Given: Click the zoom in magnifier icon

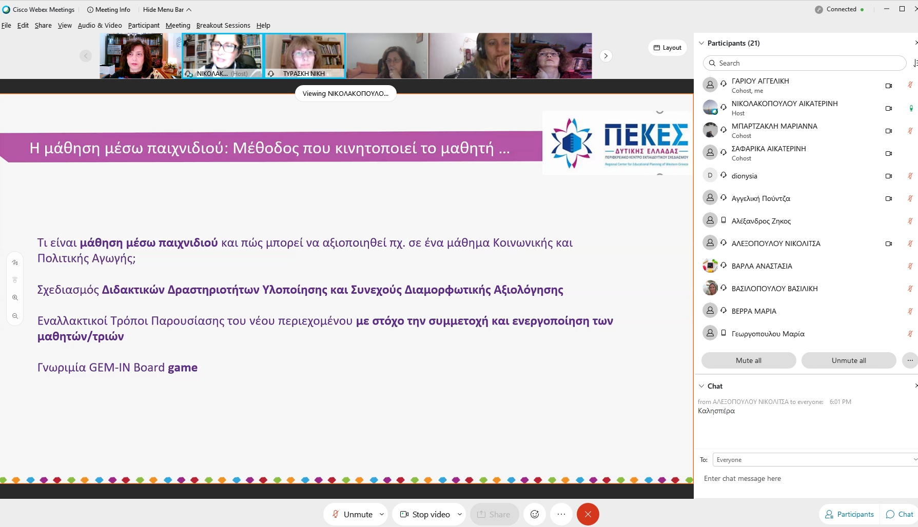Looking at the screenshot, I should (x=15, y=298).
